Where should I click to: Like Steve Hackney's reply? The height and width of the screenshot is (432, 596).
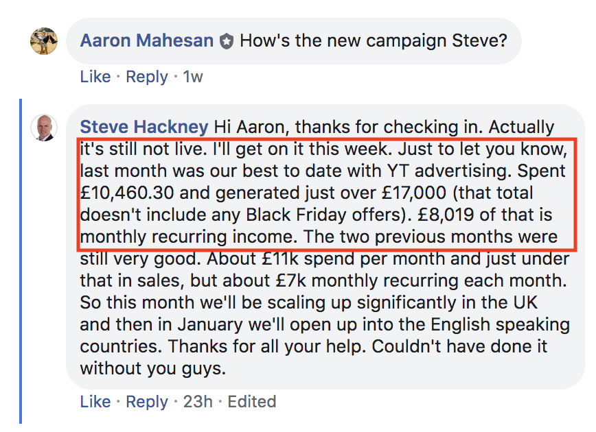coord(95,402)
